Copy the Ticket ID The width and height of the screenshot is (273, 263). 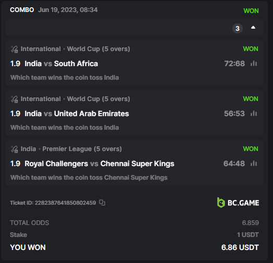(102, 203)
